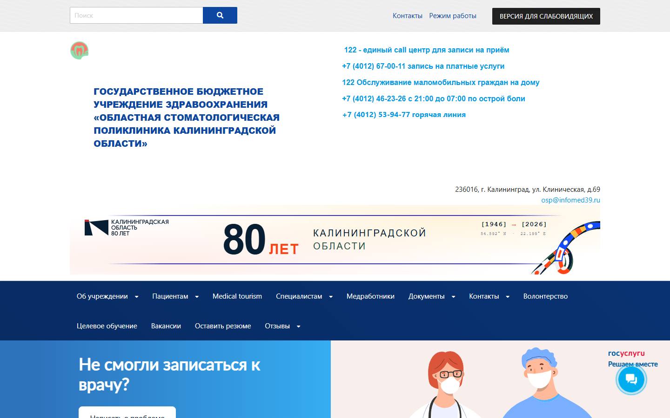This screenshot has width=670, height=418.
Task: Expand the Отзывы dropdown arrow
Action: [x=298, y=327]
